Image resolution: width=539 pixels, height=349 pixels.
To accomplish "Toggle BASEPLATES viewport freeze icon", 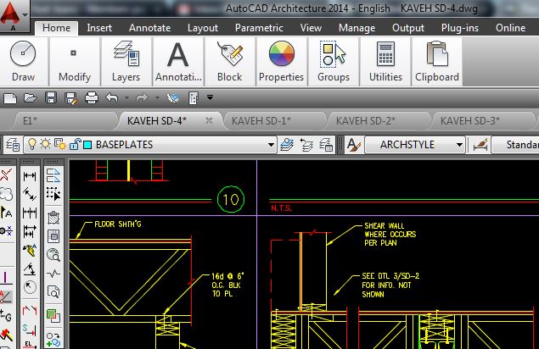I will (x=60, y=145).
